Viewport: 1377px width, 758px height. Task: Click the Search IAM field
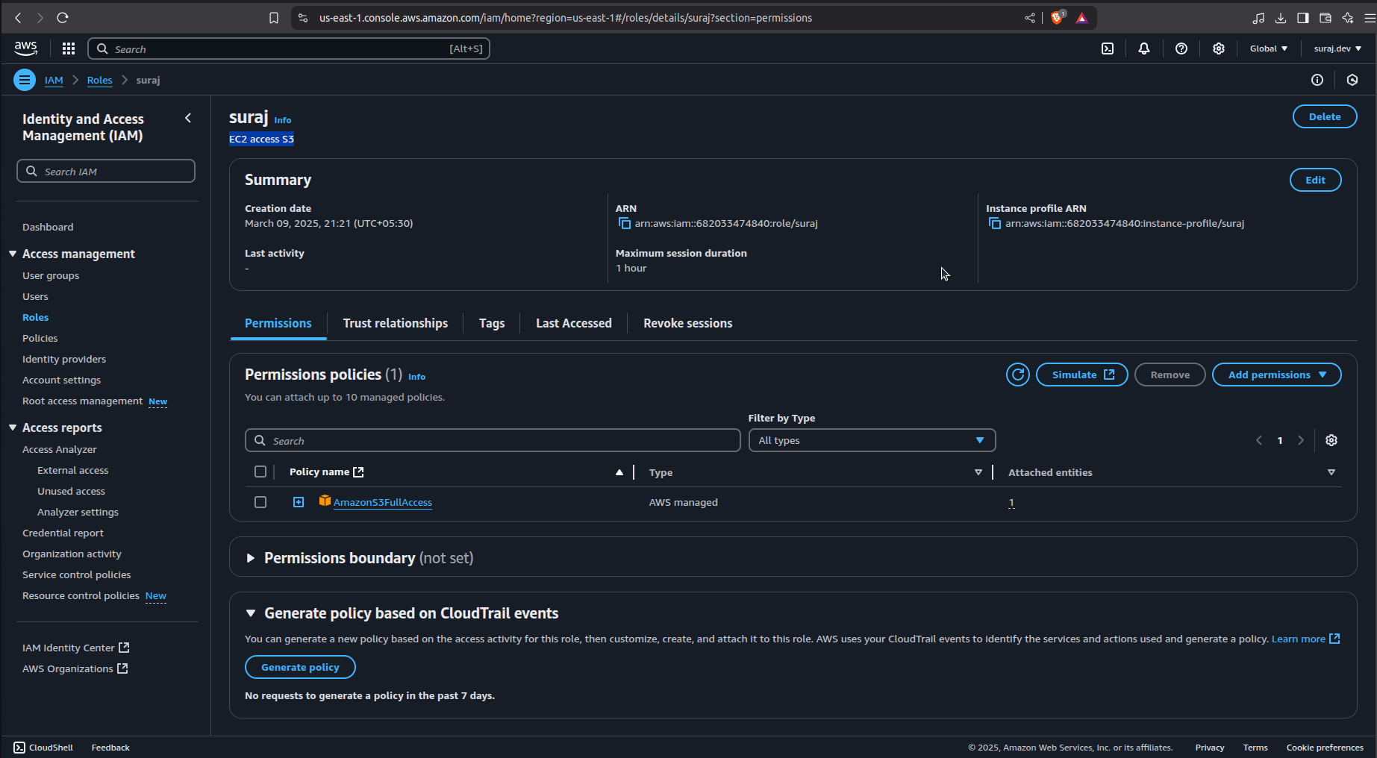pyautogui.click(x=106, y=171)
